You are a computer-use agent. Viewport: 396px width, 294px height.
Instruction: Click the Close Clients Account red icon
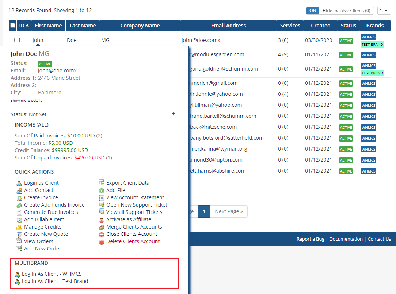pyautogui.click(x=102, y=235)
